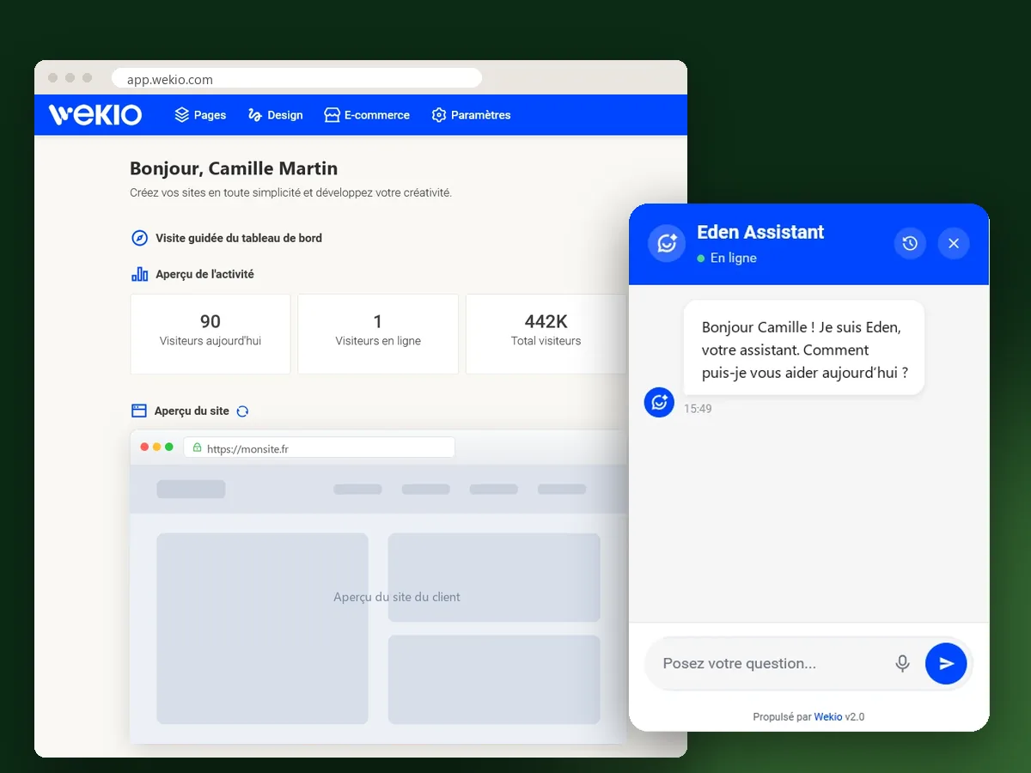
Task: Send the chat message
Action: click(x=946, y=663)
